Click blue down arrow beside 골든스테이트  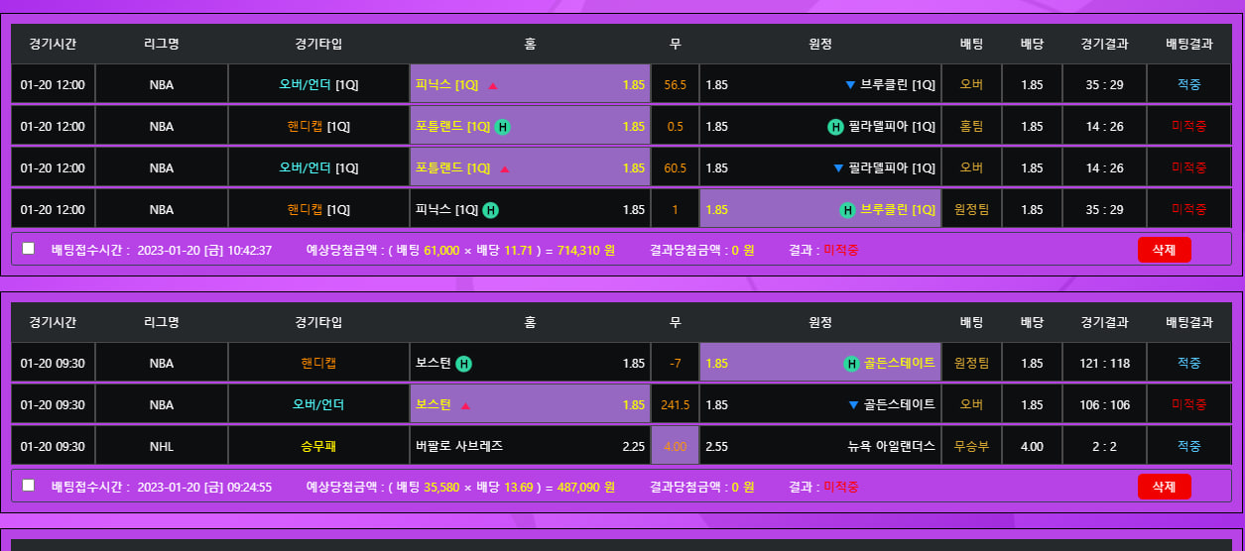852,405
